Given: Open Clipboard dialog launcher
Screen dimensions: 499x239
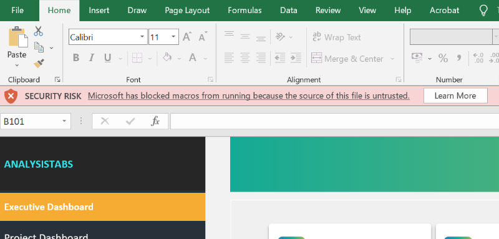Looking at the screenshot, I should point(57,79).
